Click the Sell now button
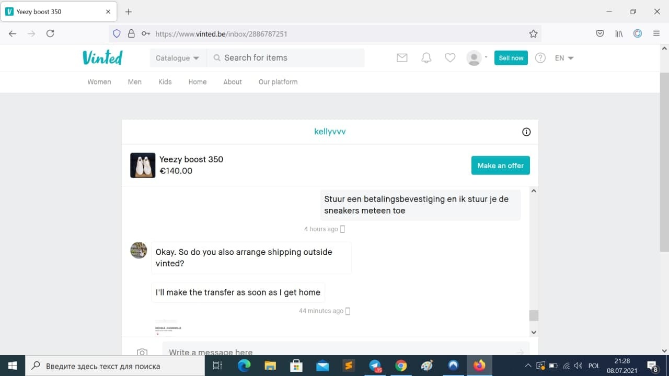 tap(511, 58)
